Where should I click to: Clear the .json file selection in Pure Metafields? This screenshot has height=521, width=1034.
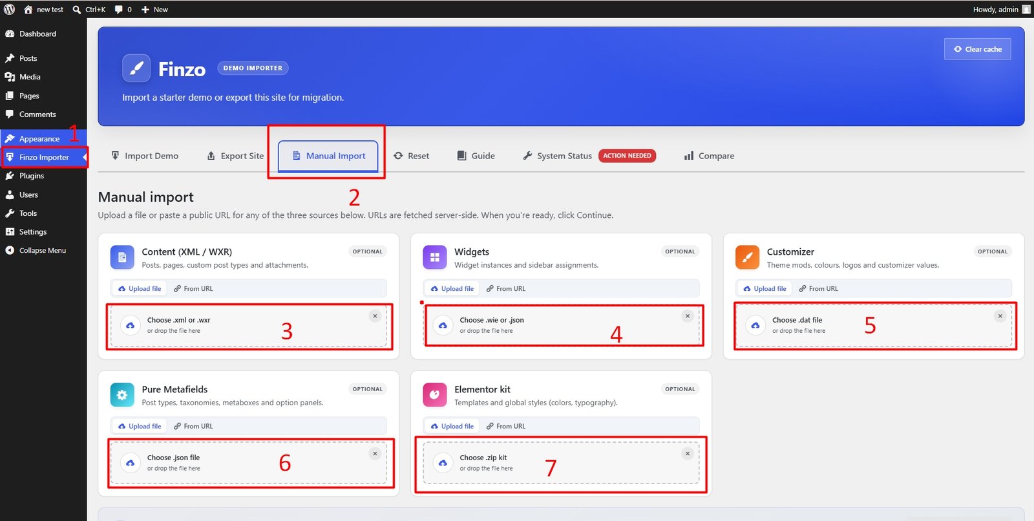(375, 454)
